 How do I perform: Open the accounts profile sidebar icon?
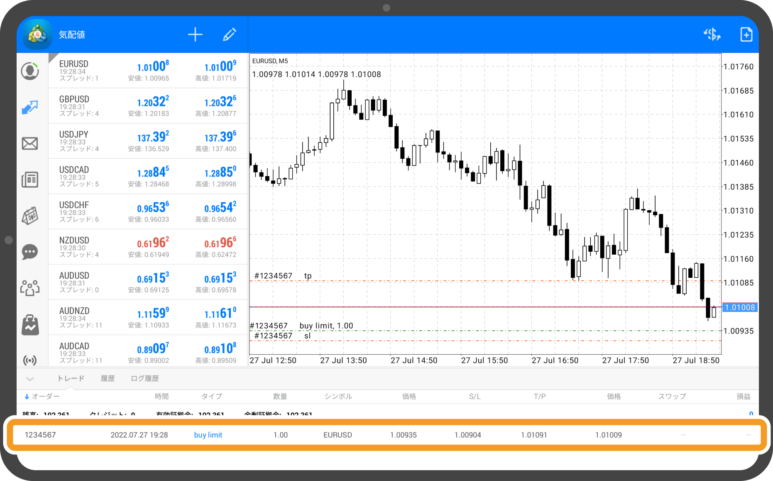point(30,71)
